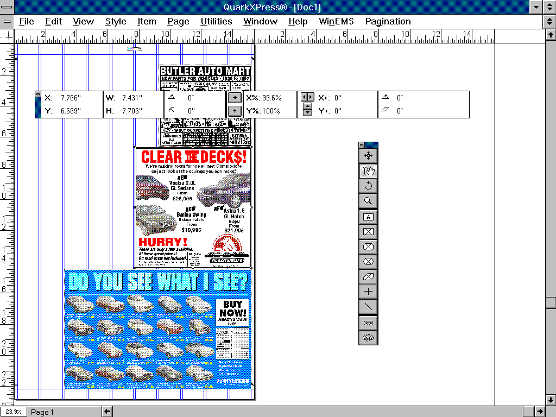Click the zoom percentage field showing 23.9%
The image size is (556, 417).
pos(14,412)
